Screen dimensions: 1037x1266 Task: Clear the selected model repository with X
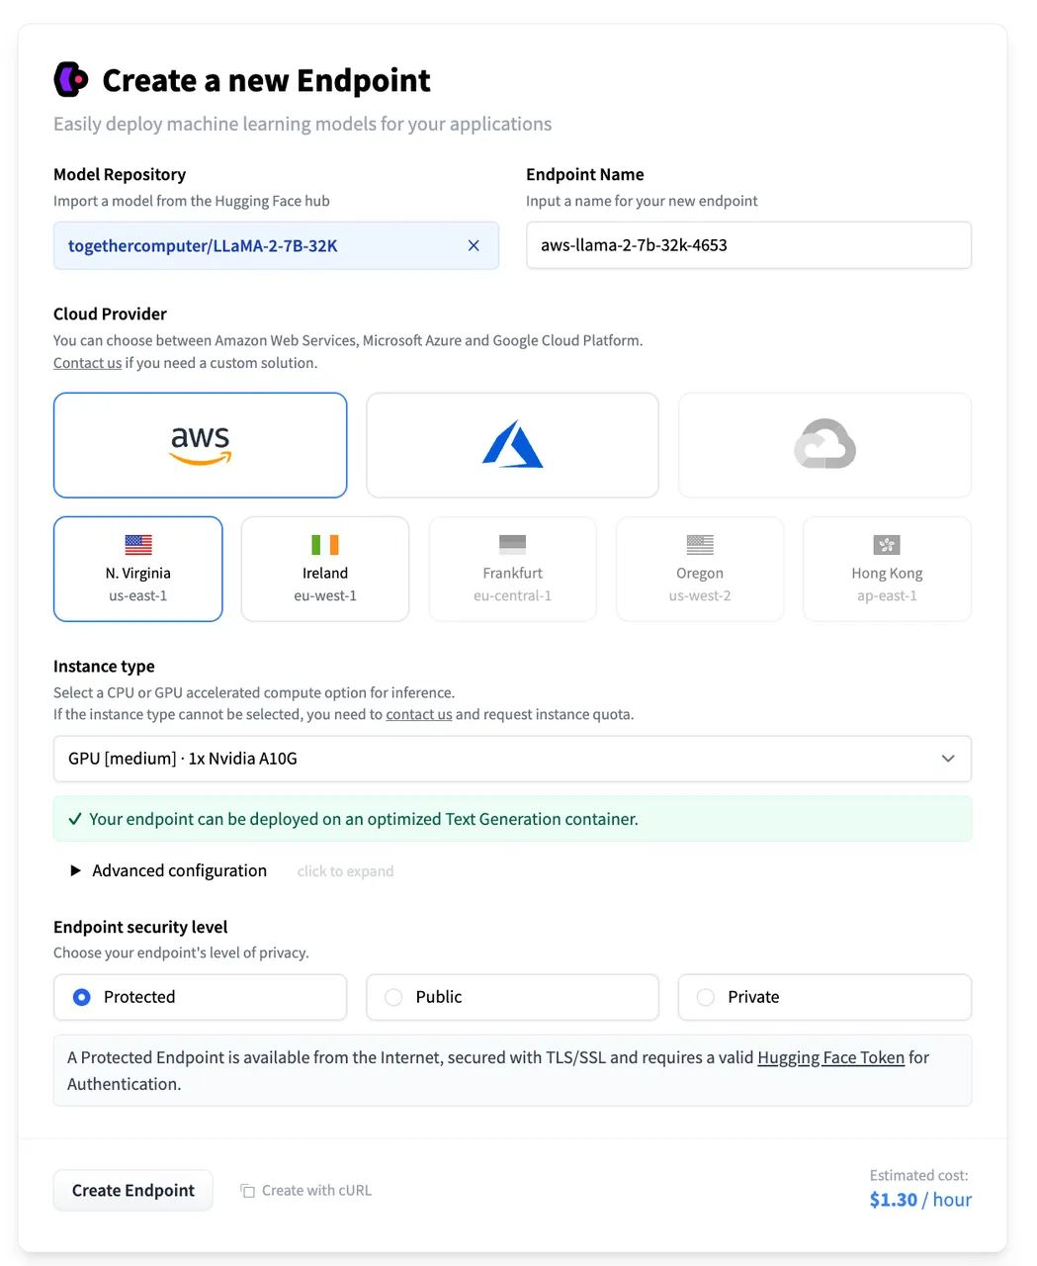click(x=474, y=245)
